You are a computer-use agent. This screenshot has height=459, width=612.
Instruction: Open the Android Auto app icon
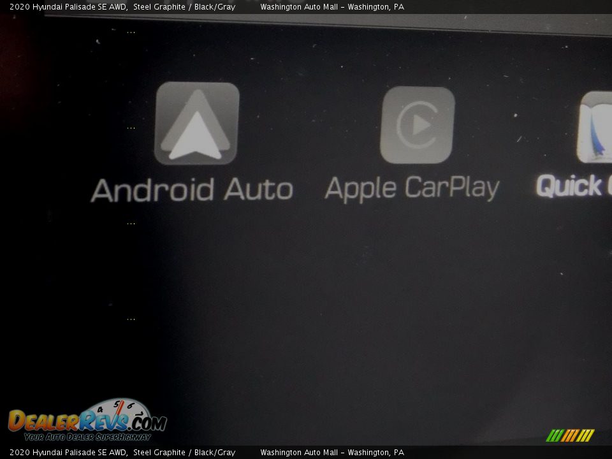coord(197,123)
